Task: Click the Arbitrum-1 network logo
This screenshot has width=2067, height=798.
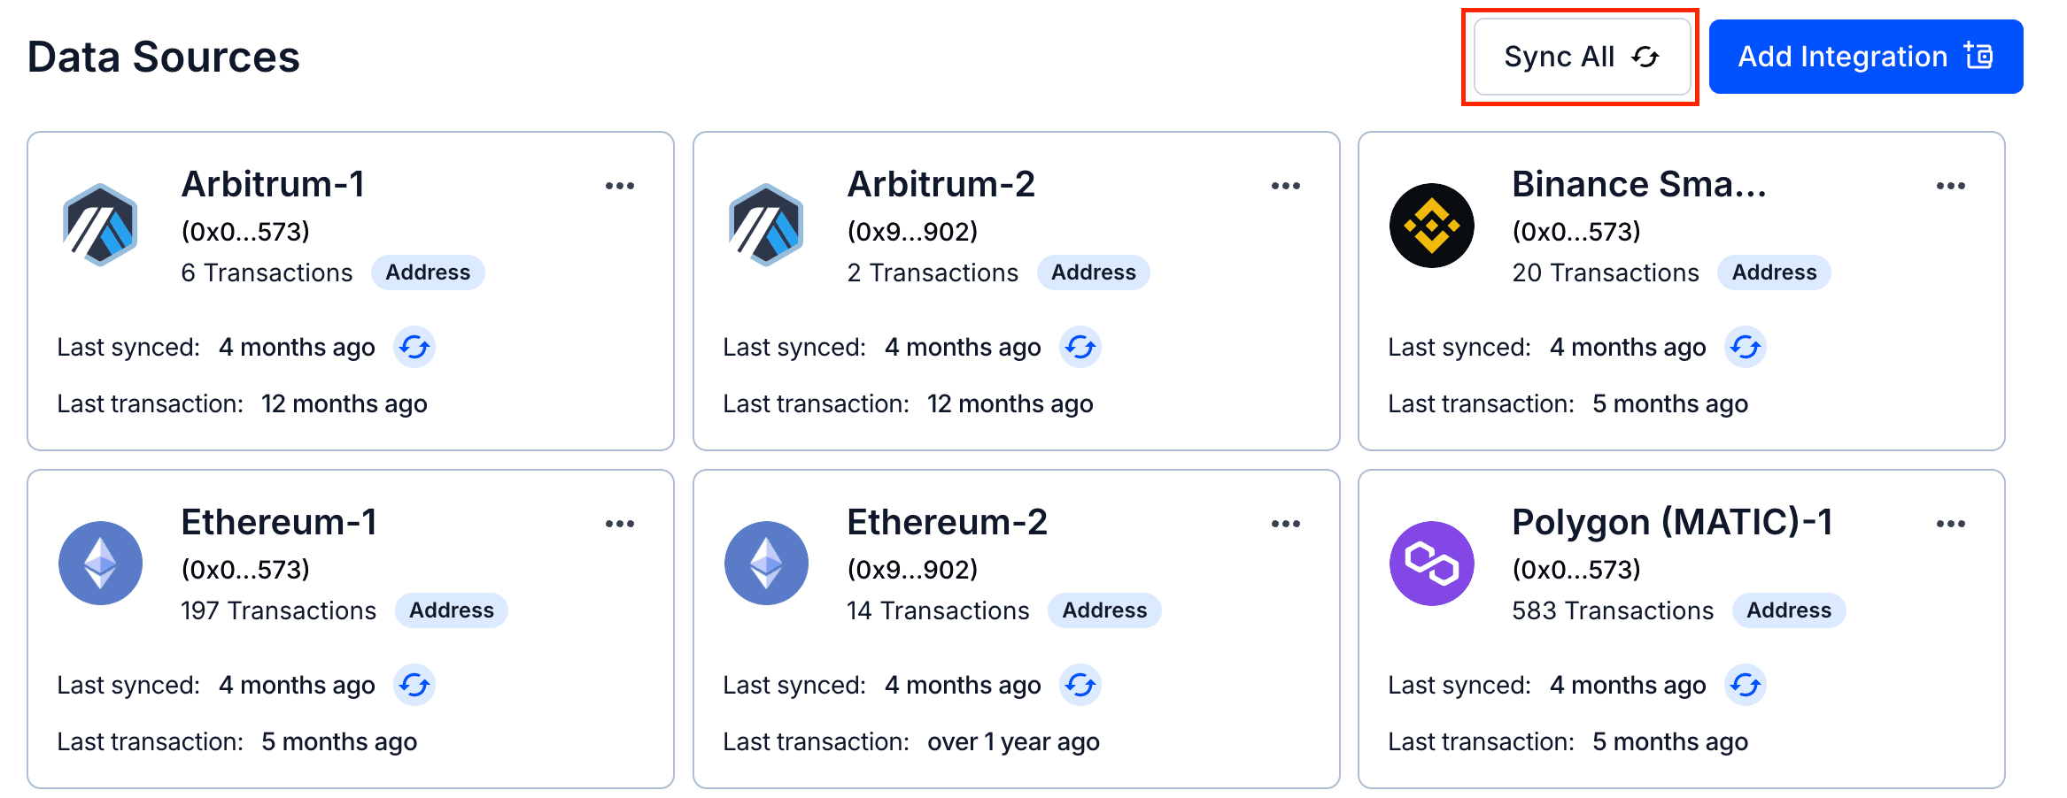Action: pos(100,225)
